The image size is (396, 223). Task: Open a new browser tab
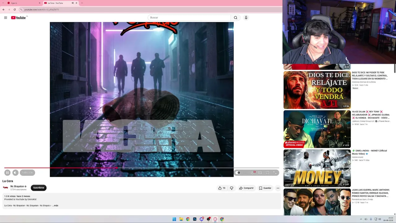[82, 3]
